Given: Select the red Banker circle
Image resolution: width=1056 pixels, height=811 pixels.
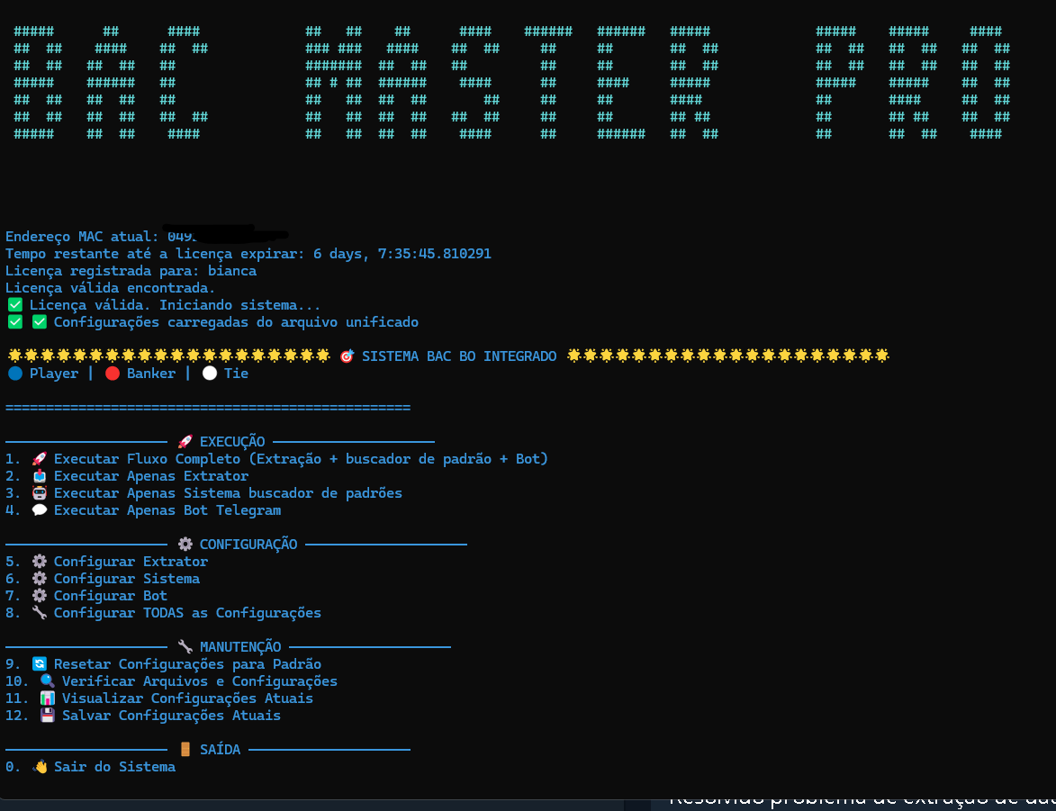Looking at the screenshot, I should [x=113, y=374].
